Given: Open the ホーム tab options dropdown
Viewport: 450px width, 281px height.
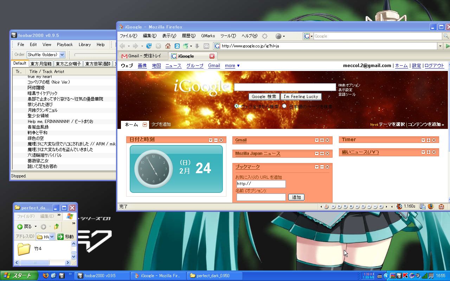Looking at the screenshot, I should tap(145, 125).
